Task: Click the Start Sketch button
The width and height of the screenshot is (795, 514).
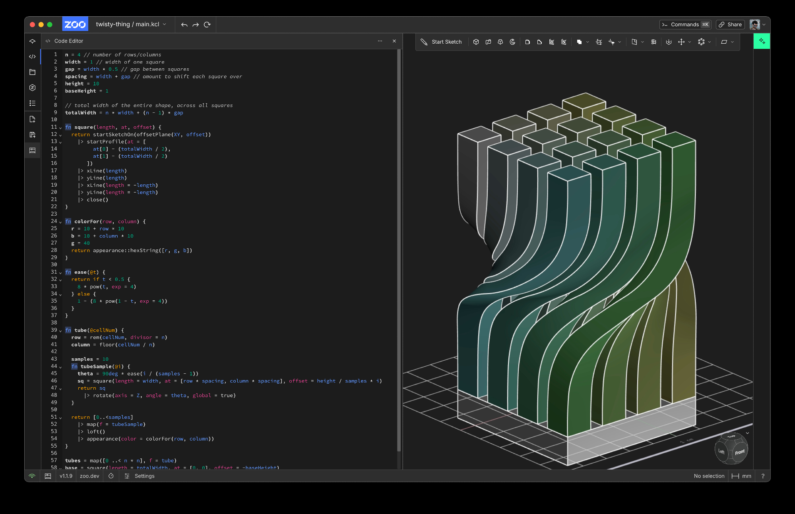Action: pyautogui.click(x=441, y=42)
